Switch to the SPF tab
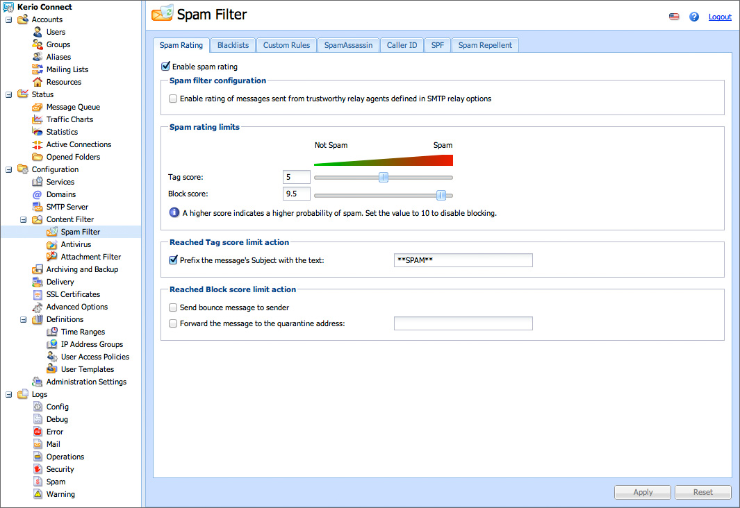Viewport: 740px width, 508px height. pos(438,45)
